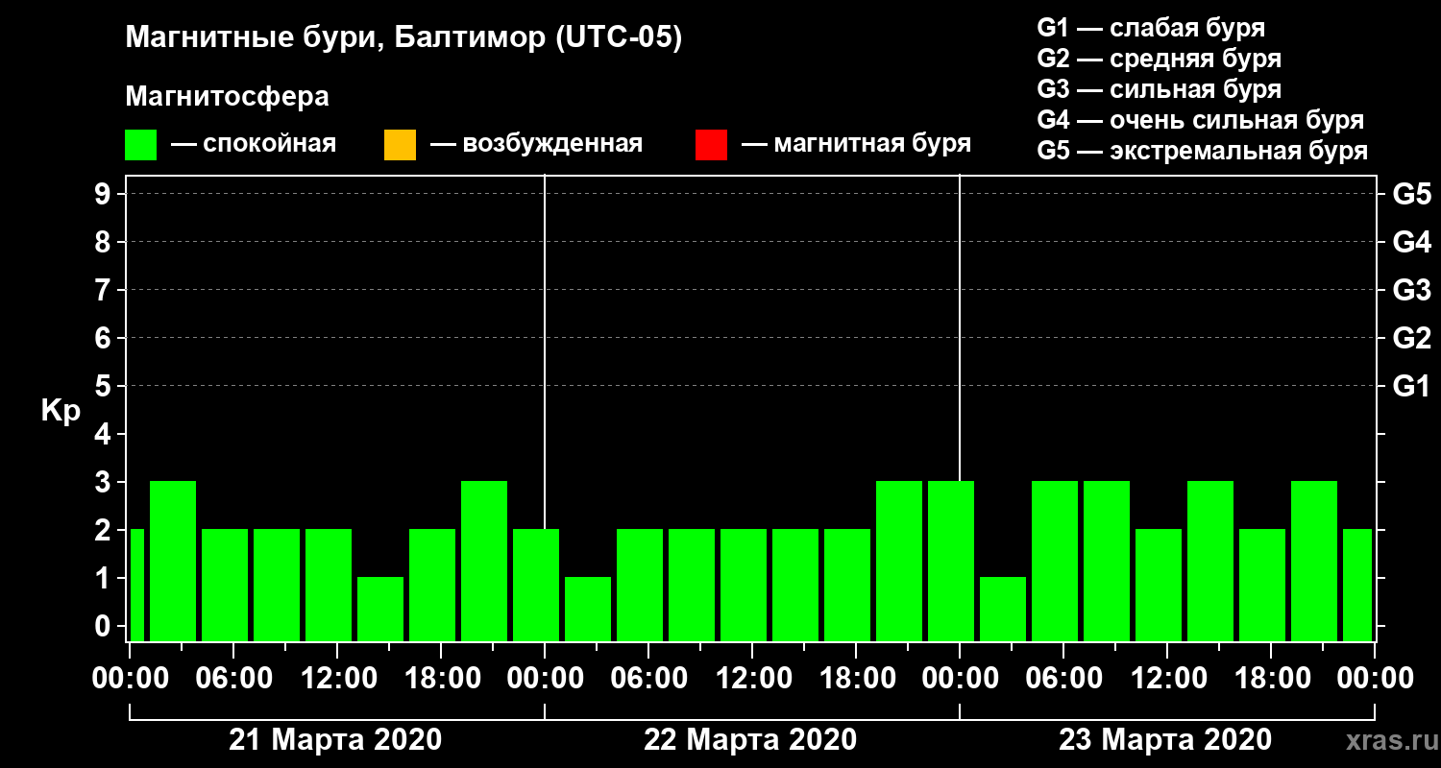Click the '21 Марта 2020' date label
Screen dimensions: 1441x768
[x=335, y=740]
